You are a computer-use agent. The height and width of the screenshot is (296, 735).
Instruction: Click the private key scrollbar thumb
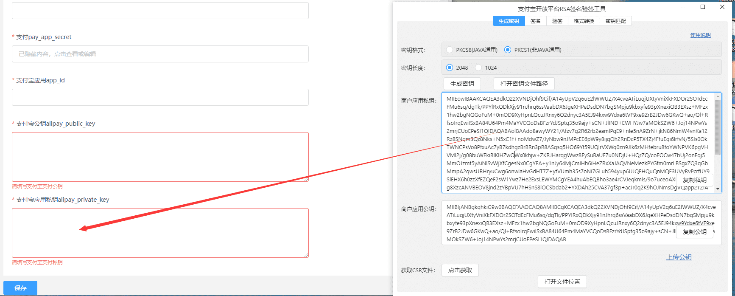718,127
